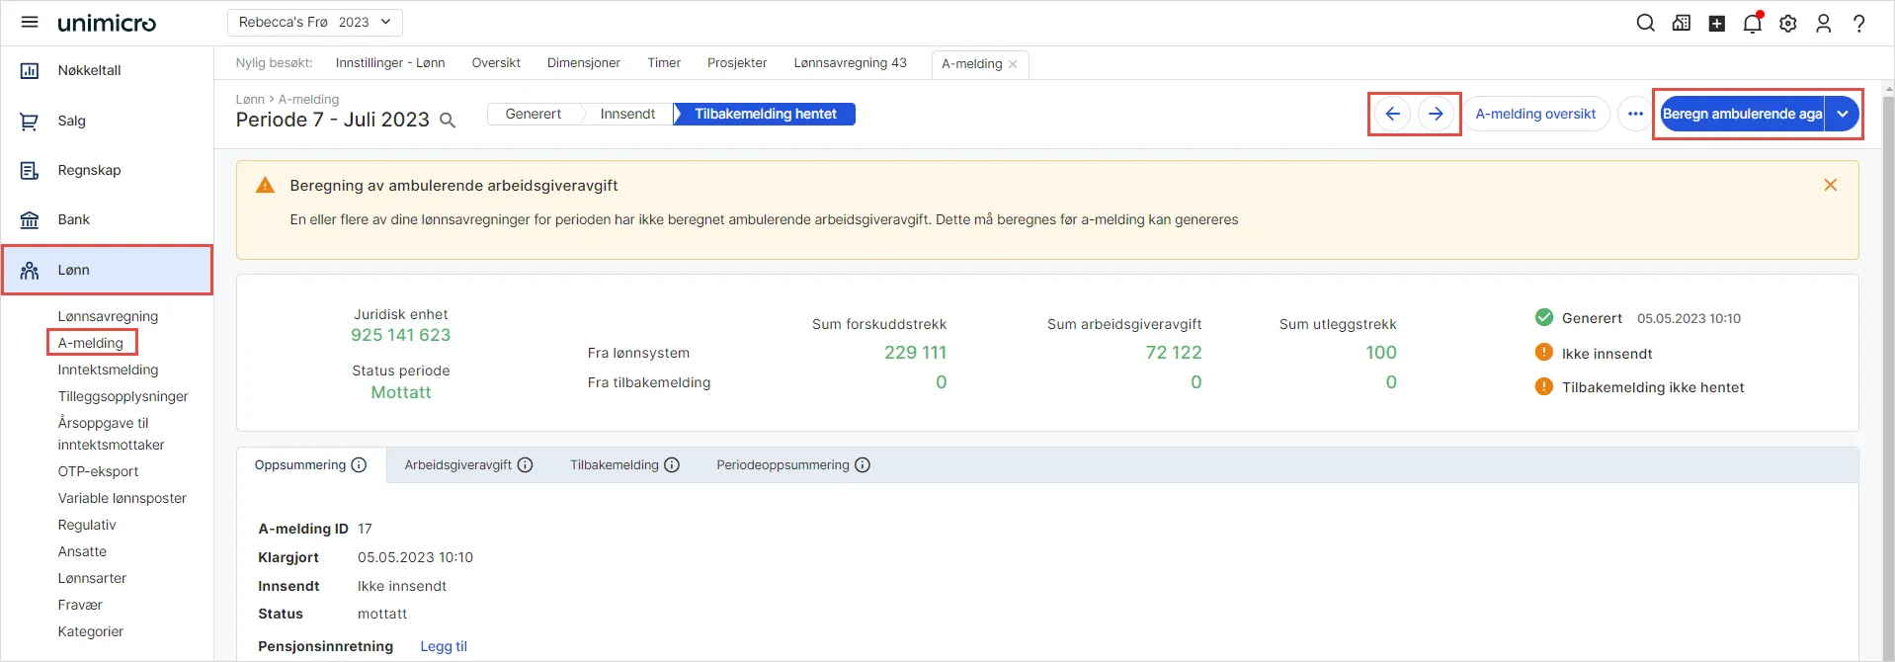
Task: Select the Oppsummering tab
Action: point(310,465)
